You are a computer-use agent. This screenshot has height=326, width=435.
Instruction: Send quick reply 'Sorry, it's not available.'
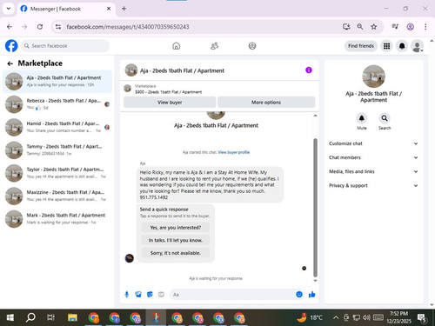pos(176,253)
